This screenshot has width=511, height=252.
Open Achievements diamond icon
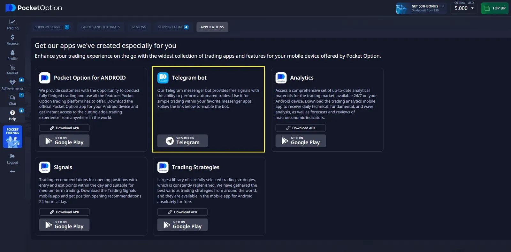coord(12,84)
